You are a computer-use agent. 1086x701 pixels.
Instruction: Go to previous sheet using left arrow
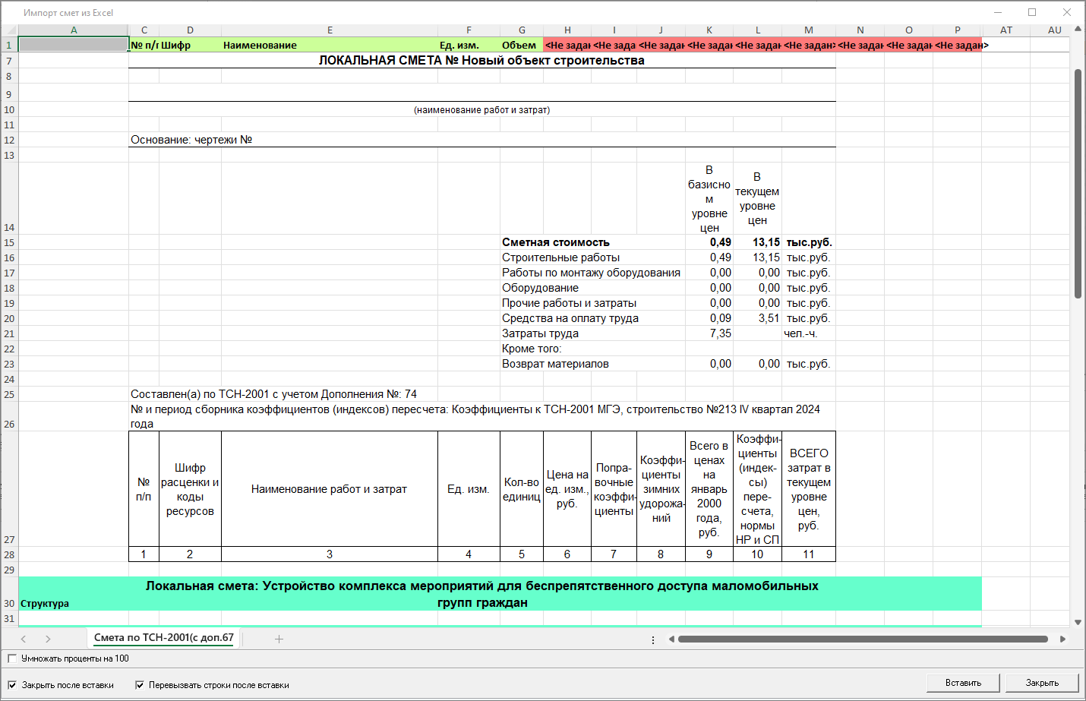(x=24, y=639)
